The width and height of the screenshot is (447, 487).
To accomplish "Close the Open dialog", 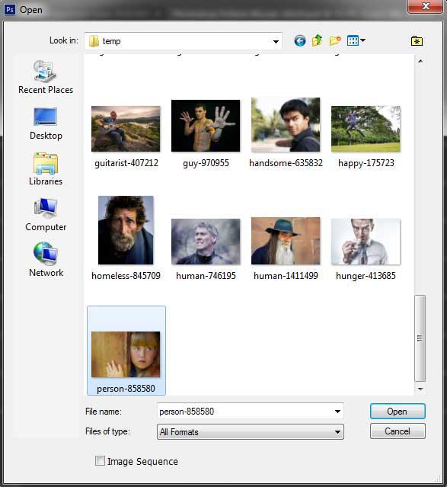I will (x=426, y=6).
